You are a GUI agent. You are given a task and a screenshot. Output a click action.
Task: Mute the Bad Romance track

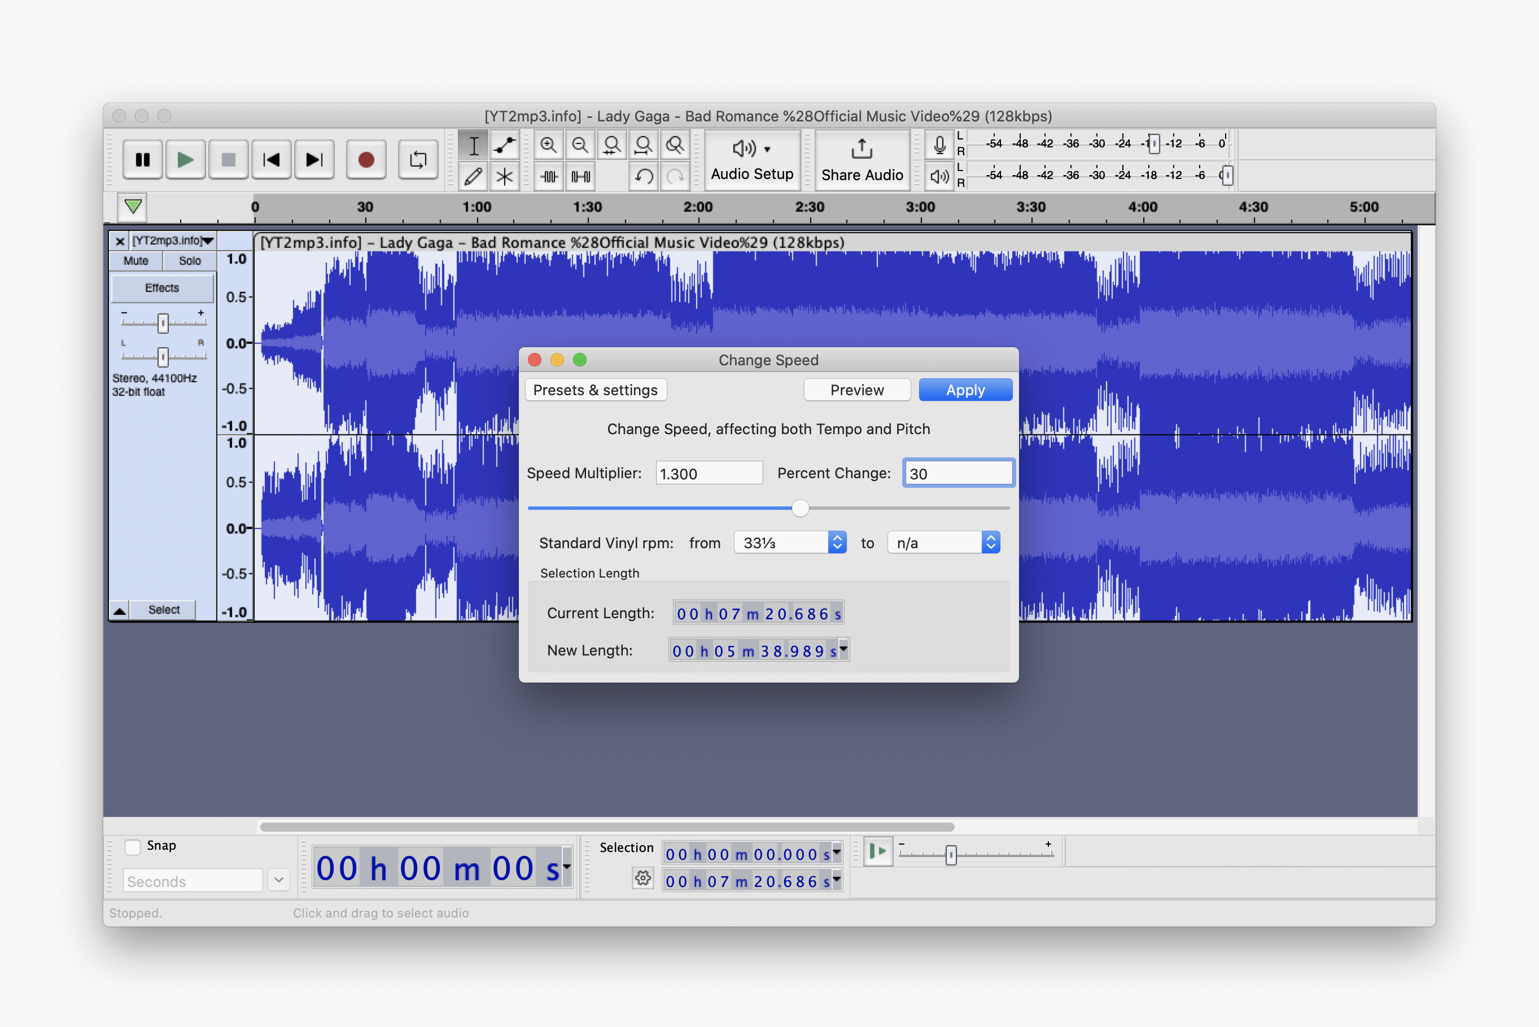pyautogui.click(x=136, y=261)
